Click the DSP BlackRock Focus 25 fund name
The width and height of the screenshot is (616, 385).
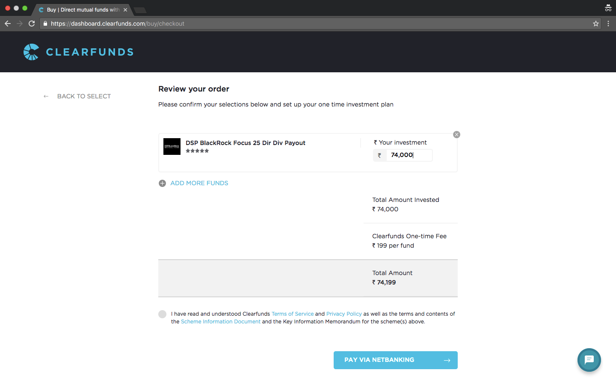coord(246,143)
